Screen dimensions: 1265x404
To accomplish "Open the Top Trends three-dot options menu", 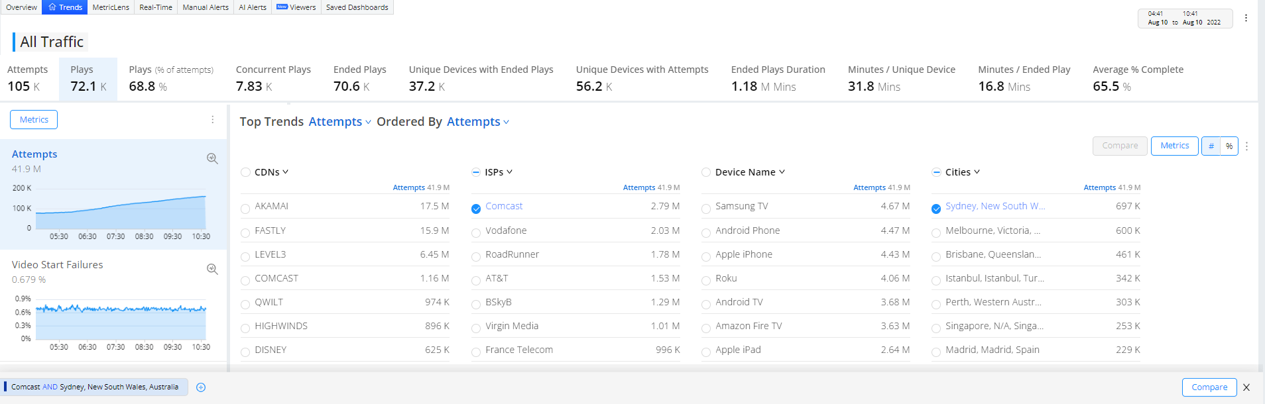I will coord(1246,146).
